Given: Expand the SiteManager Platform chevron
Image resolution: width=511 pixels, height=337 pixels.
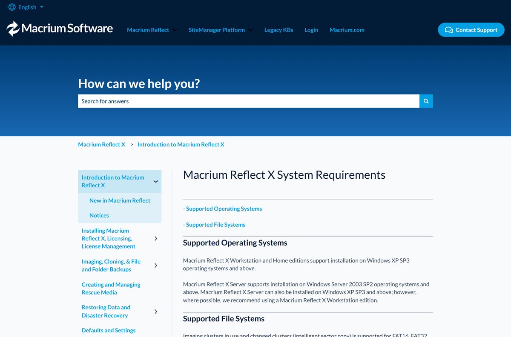Looking at the screenshot, I should (x=250, y=30).
